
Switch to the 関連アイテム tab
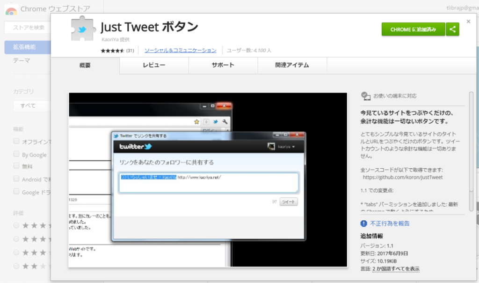(292, 65)
